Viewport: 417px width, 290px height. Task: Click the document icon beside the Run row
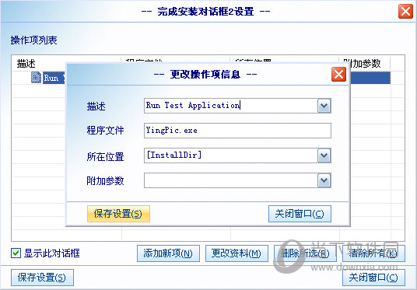[36, 77]
